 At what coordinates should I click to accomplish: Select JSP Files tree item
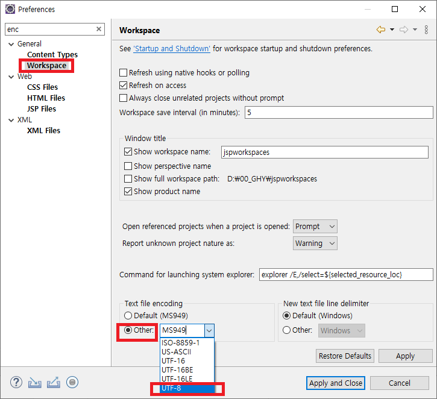[x=42, y=109]
